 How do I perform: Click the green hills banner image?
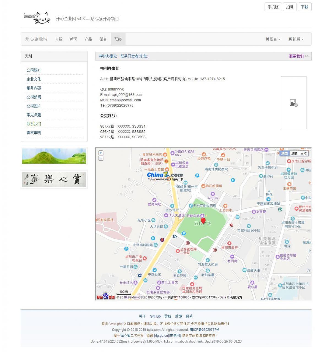click(54, 156)
